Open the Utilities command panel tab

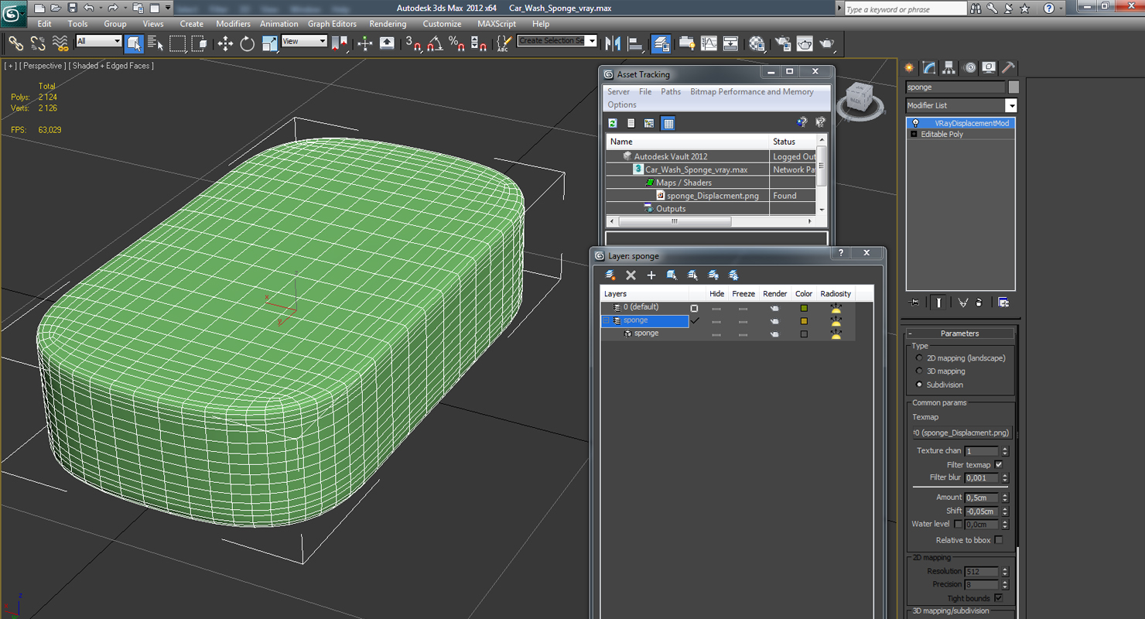[x=1009, y=68]
